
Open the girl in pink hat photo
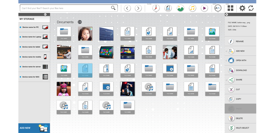point(64,89)
